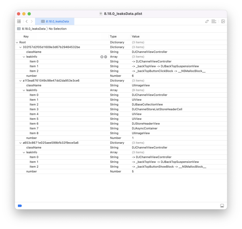Image resolution: width=242 pixels, height=229 pixels.
Task: Click the minus button on leakInfo row
Action: pos(105,57)
